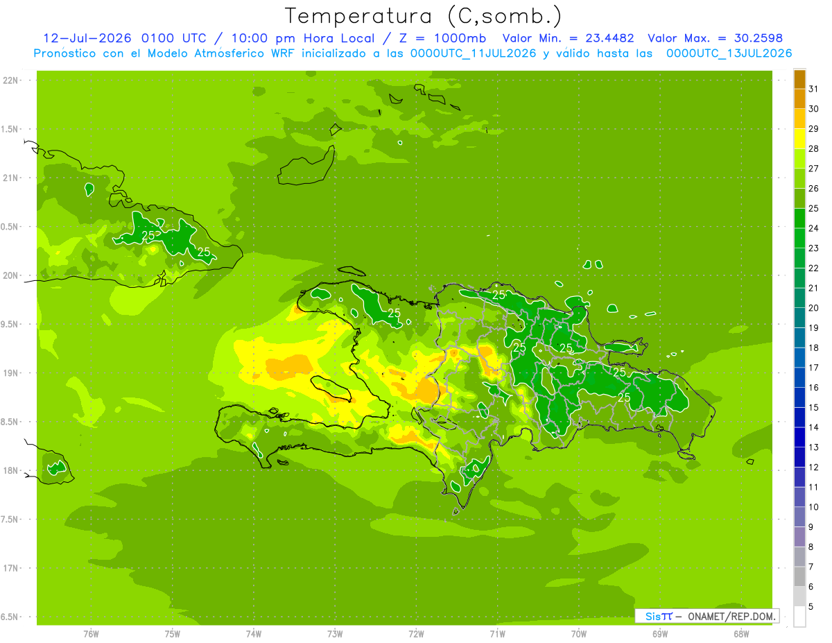Click the '69W' longitude axis label
832x643 pixels.
click(x=659, y=633)
